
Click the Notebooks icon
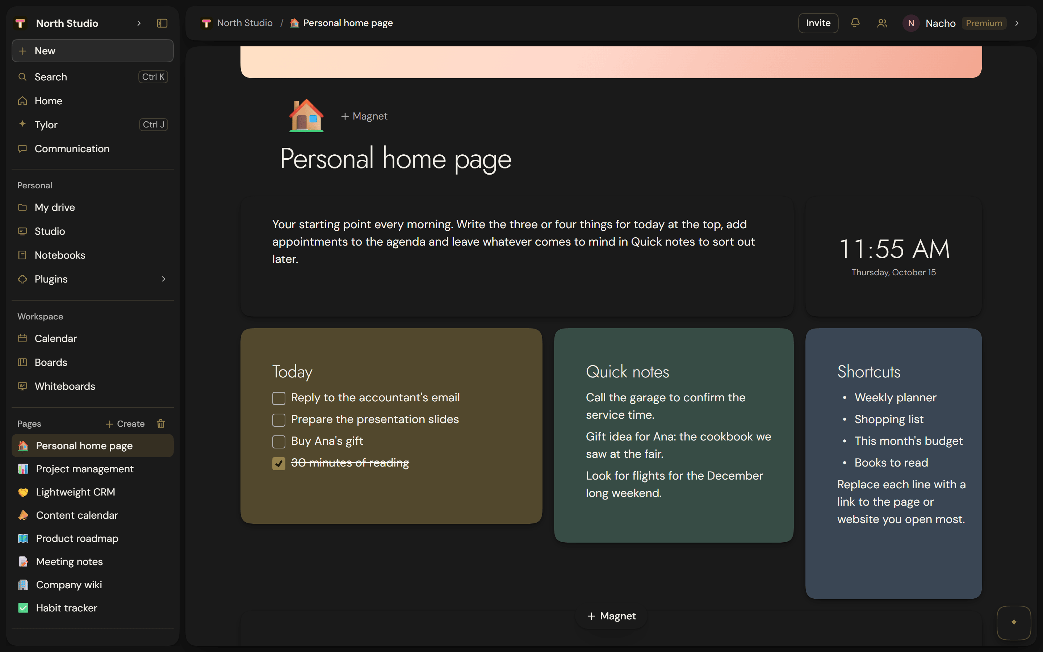22,255
